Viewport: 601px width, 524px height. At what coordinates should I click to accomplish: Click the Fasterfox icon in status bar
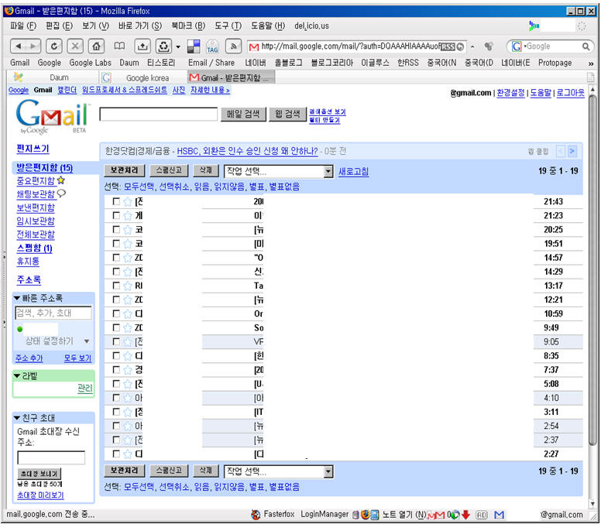(256, 515)
